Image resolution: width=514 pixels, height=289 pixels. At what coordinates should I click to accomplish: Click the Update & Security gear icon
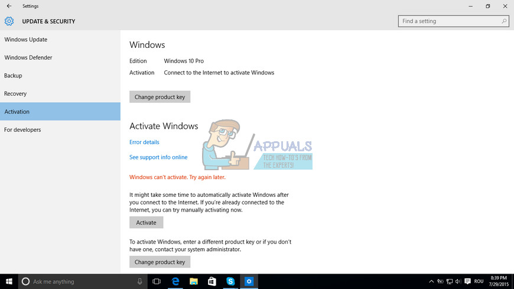pos(9,21)
